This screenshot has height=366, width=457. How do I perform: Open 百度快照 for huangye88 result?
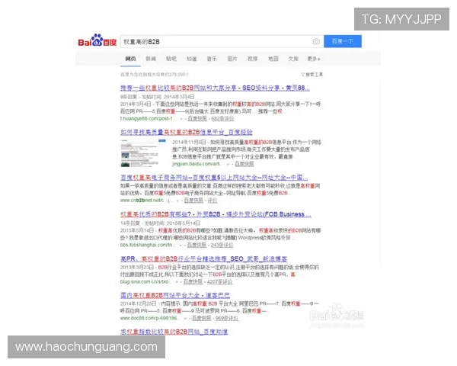197,118
